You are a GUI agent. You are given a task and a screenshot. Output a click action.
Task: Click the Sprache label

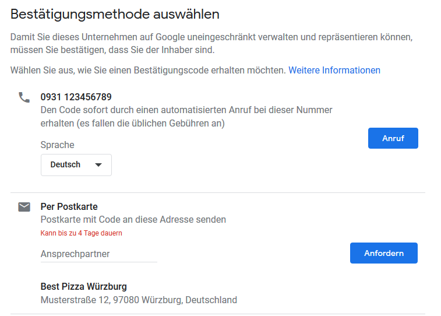[57, 145]
